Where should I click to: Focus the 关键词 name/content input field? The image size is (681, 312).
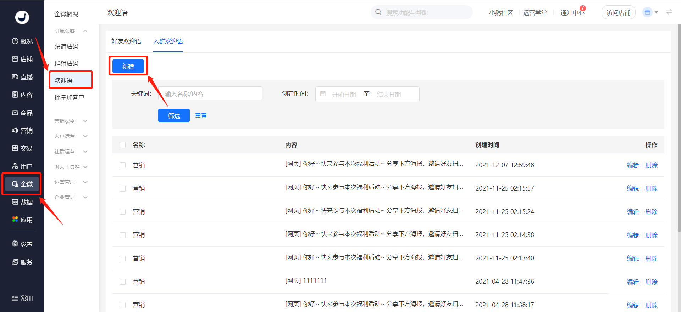pyautogui.click(x=210, y=93)
